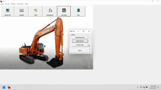This screenshot has height=90, width=161.
Task: Click the Filter/Oil Info. button
Action: click(80, 41)
